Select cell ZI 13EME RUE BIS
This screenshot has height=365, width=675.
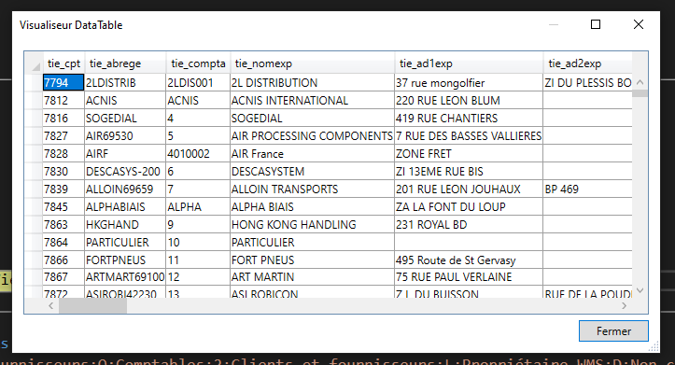469,171
